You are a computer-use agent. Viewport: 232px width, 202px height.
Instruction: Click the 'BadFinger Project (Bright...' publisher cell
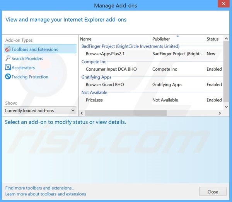(177, 54)
